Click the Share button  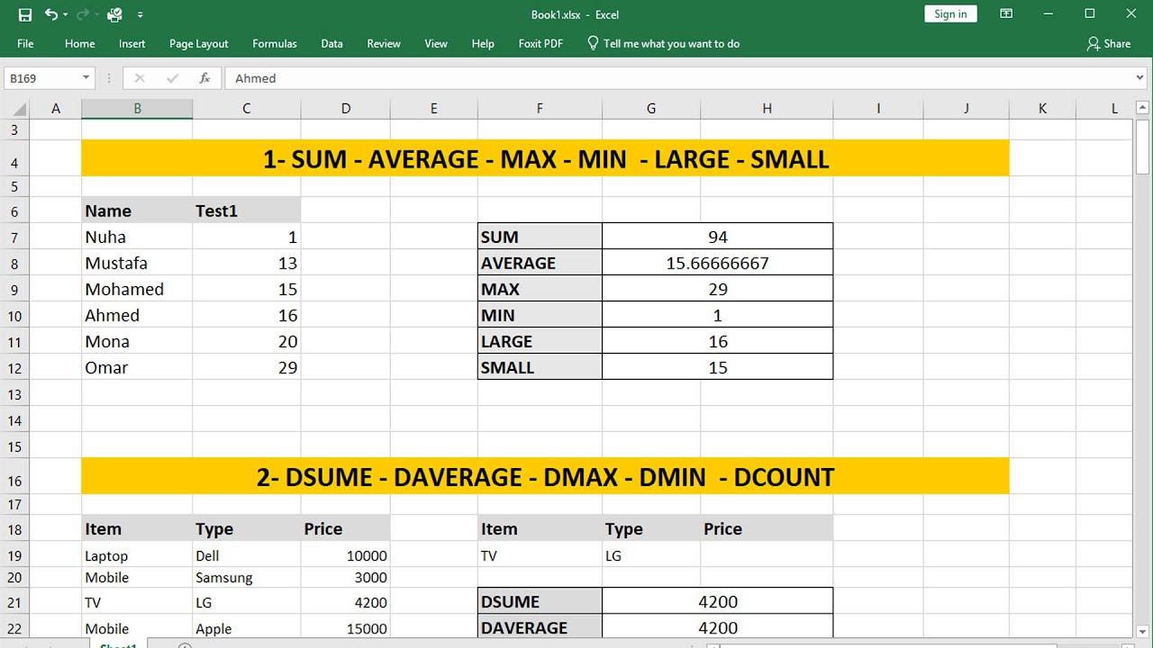point(1109,43)
